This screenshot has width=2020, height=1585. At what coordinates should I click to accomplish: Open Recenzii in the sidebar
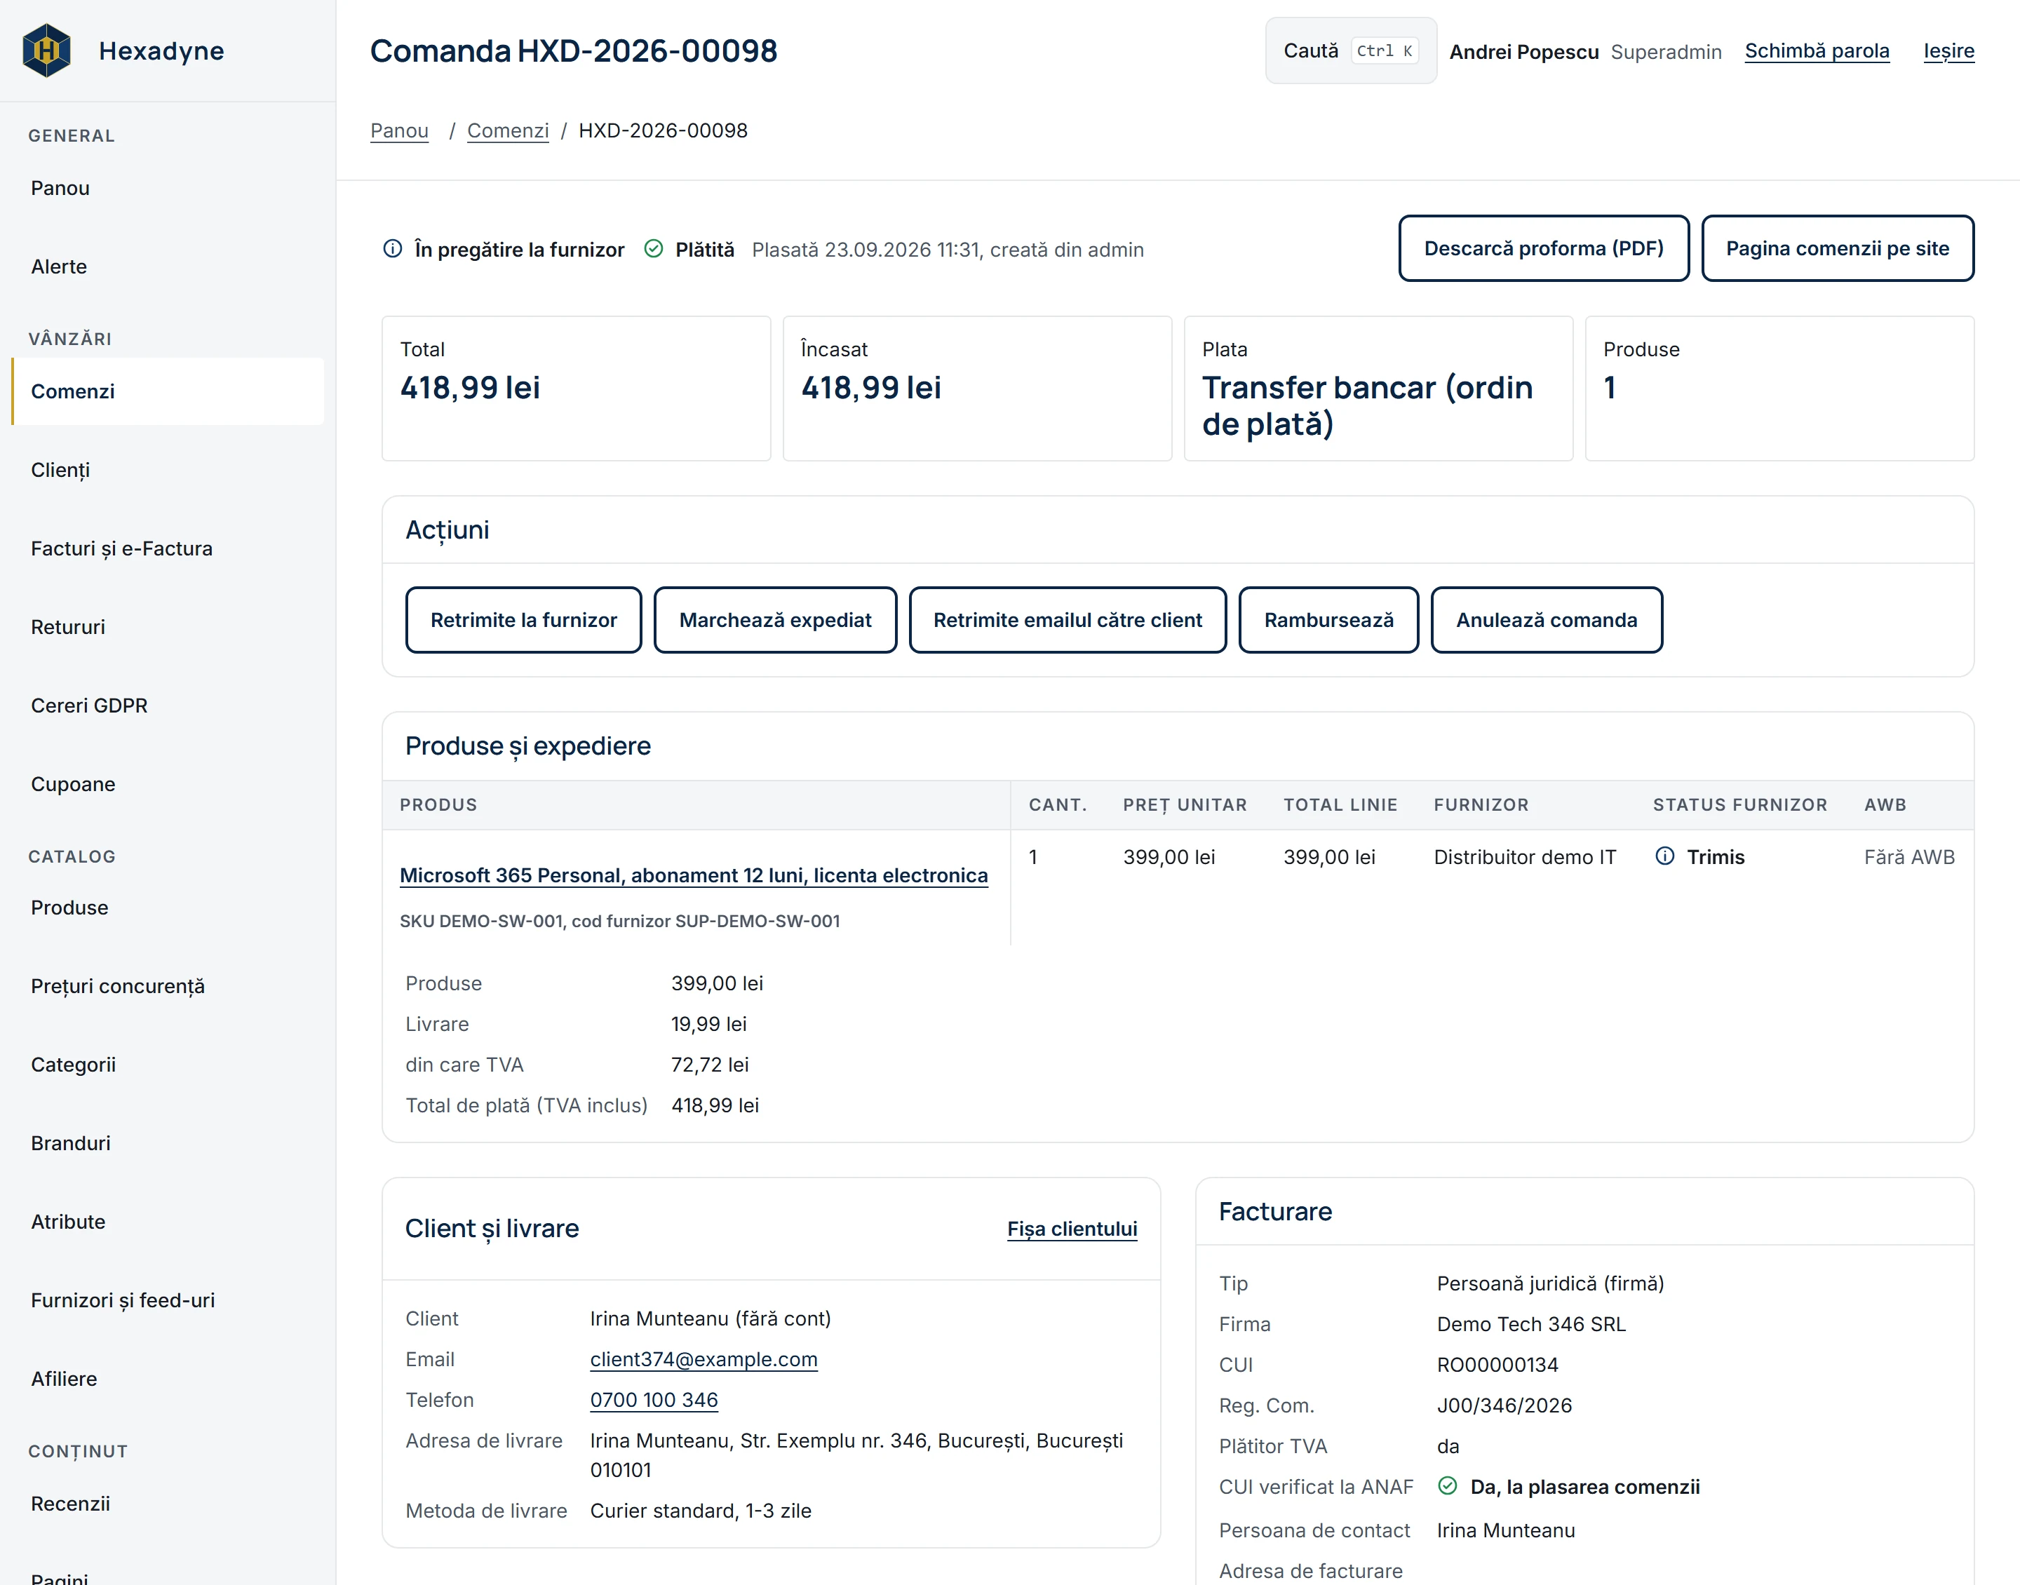[x=168, y=1504]
